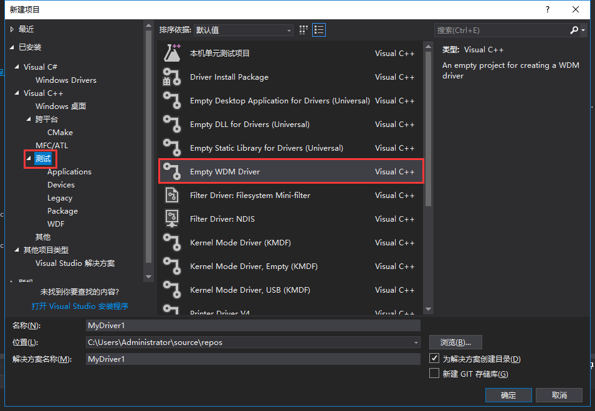The width and height of the screenshot is (595, 411).
Task: Collapse the 跨平台 node arrow
Action: tap(29, 119)
